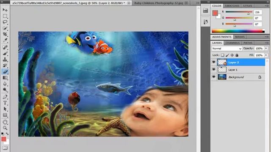Switch to the Channels tab
271x152 pixels.
pos(232,43)
